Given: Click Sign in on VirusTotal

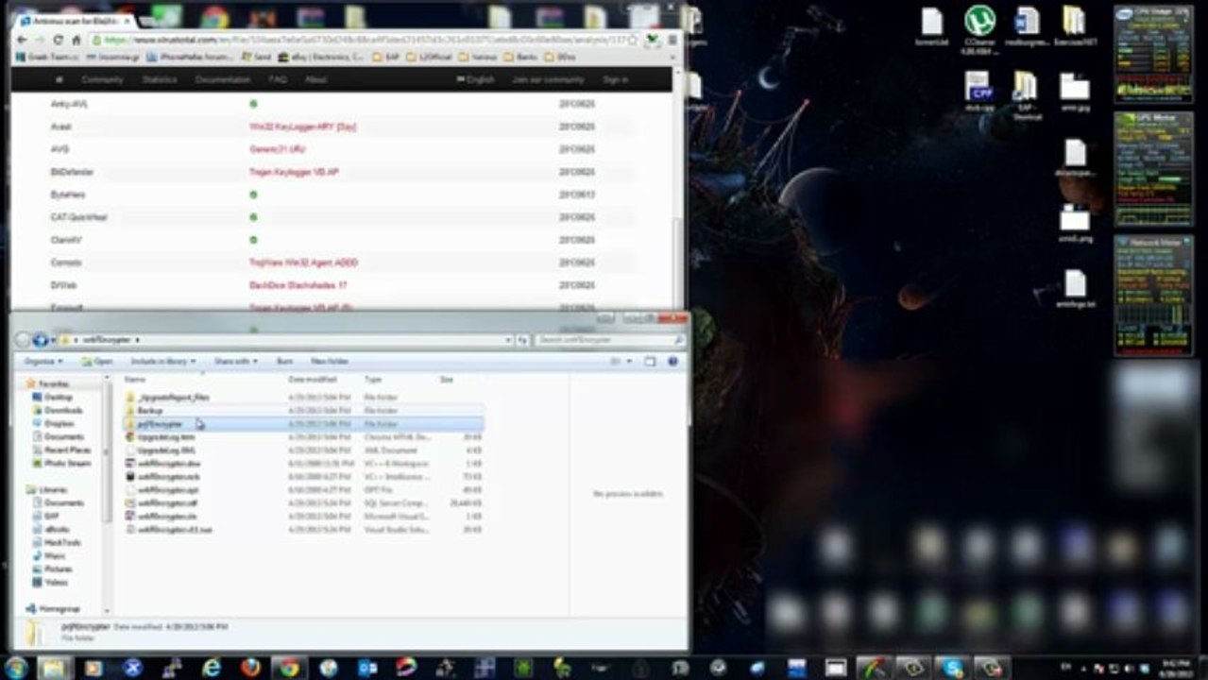Looking at the screenshot, I should 615,80.
